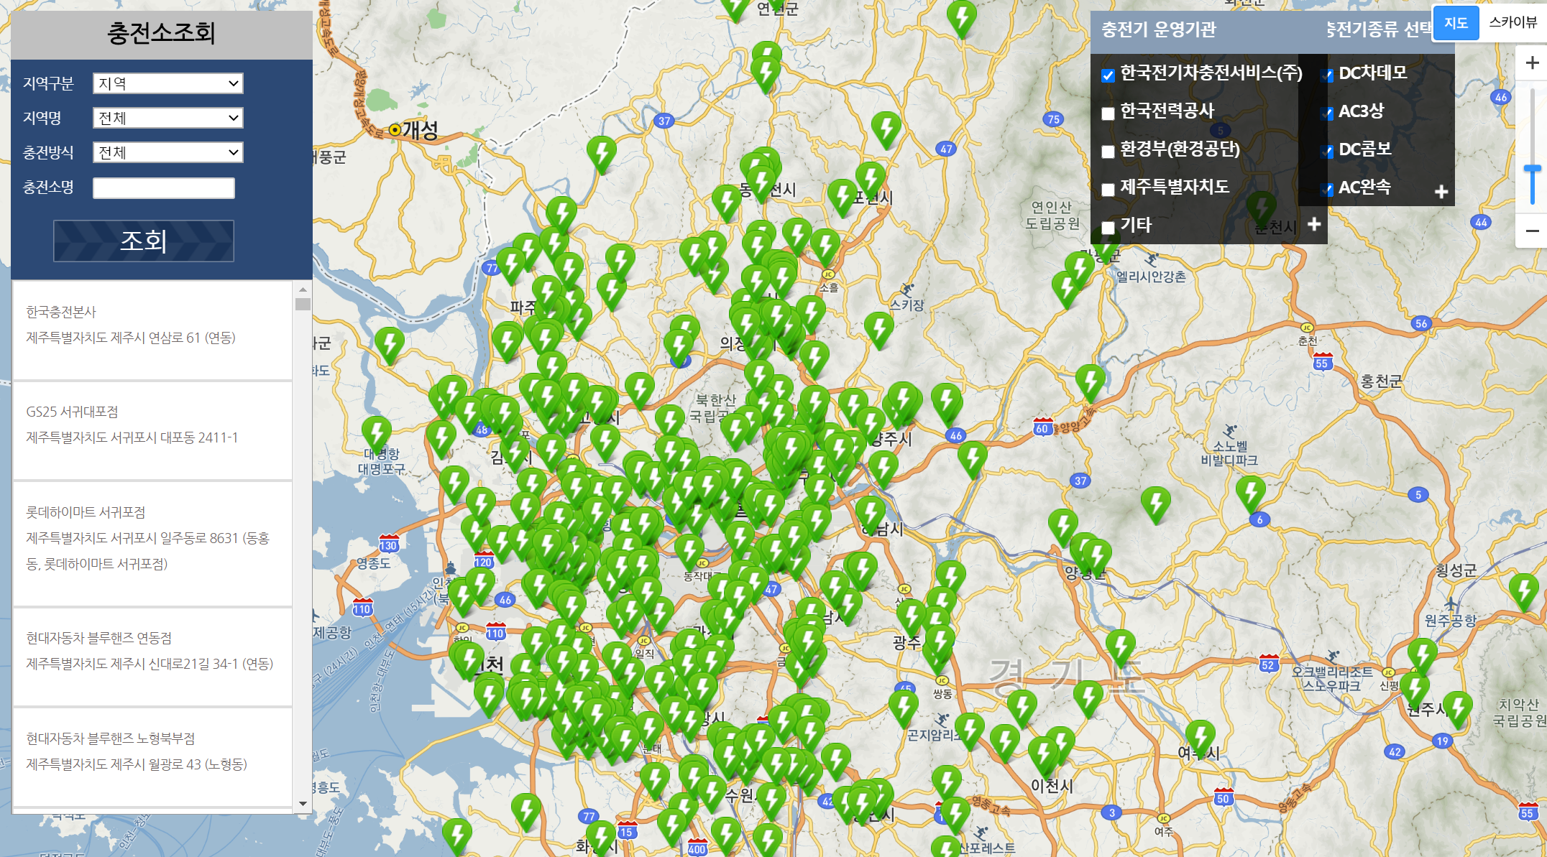Image resolution: width=1547 pixels, height=857 pixels.
Task: Click the plus icon in operator panel
Action: pos(1314,224)
